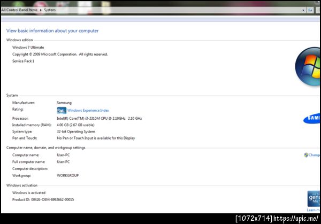Image resolution: width=321 pixels, height=224 pixels.
Task: Select 'All Control Panel Items' in the breadcrumb
Action: tap(19, 10)
